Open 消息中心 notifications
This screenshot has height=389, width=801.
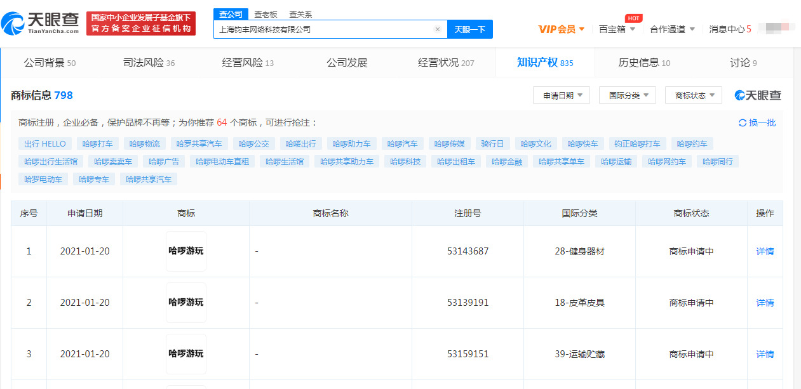click(x=730, y=29)
